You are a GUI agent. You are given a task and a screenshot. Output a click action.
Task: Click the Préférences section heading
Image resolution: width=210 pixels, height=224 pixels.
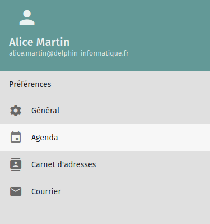[30, 84]
